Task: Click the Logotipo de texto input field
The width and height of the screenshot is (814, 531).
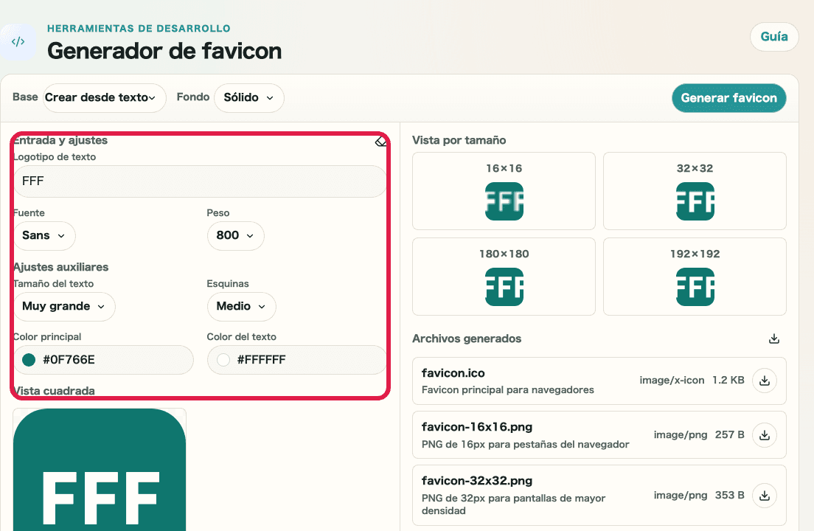Action: [199, 181]
